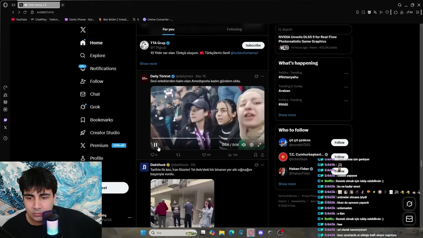Viewport: 423px width, 238px height.
Task: Mute the video with the speaker icon
Action: [x=244, y=145]
